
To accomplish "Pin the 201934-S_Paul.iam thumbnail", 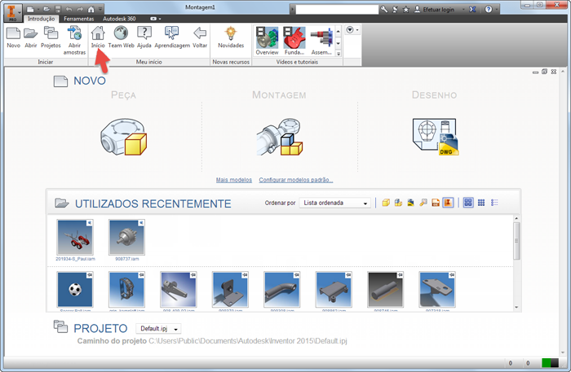I will coord(89,223).
